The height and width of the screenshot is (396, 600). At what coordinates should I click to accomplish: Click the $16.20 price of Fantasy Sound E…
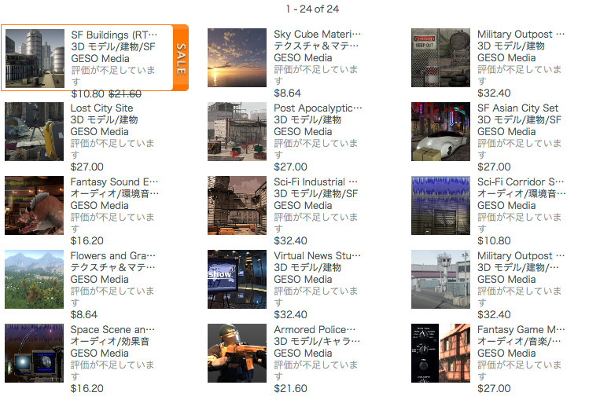pos(87,240)
